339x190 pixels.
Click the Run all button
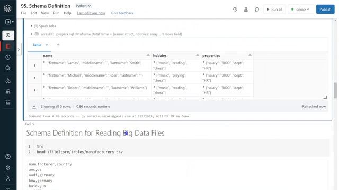point(274,9)
